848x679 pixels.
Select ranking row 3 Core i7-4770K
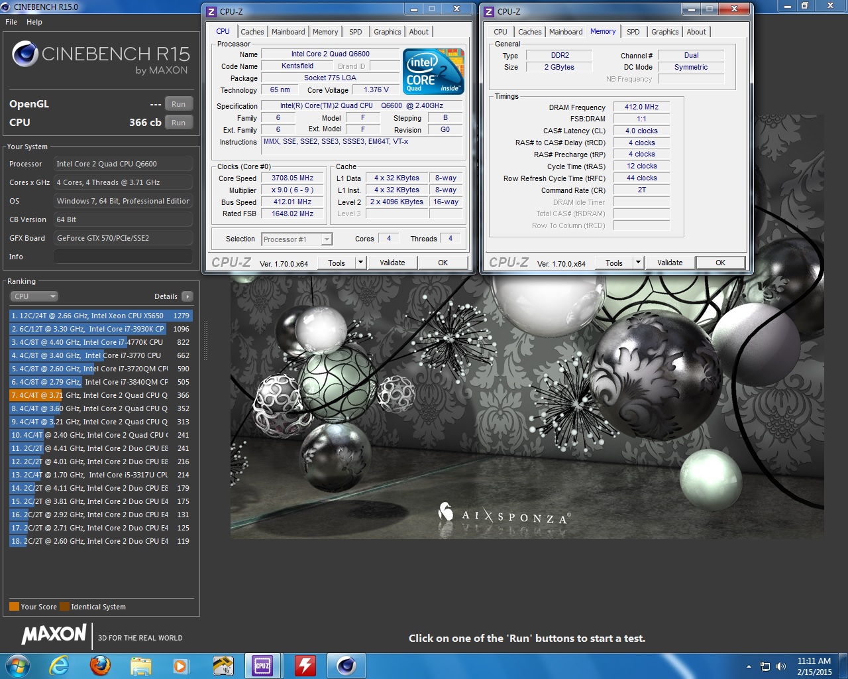pyautogui.click(x=101, y=342)
